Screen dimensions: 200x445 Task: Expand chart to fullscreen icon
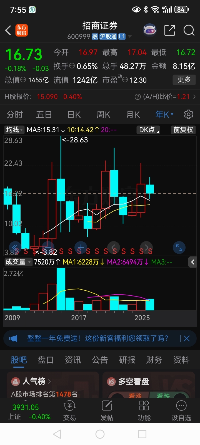tap(179, 247)
